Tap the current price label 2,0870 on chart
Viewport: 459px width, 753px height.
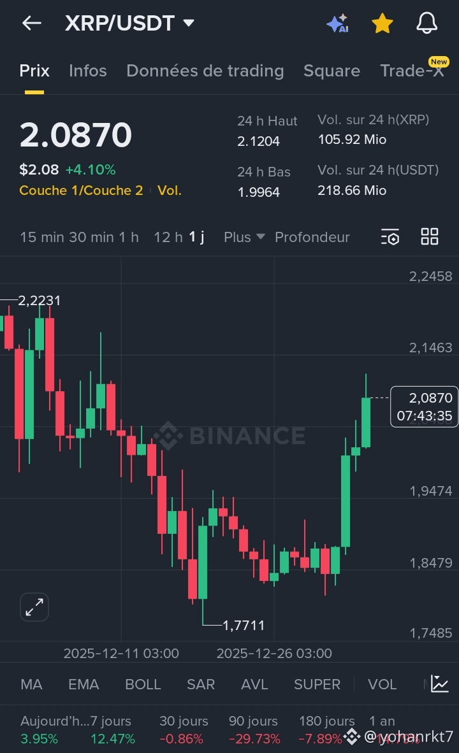click(425, 406)
